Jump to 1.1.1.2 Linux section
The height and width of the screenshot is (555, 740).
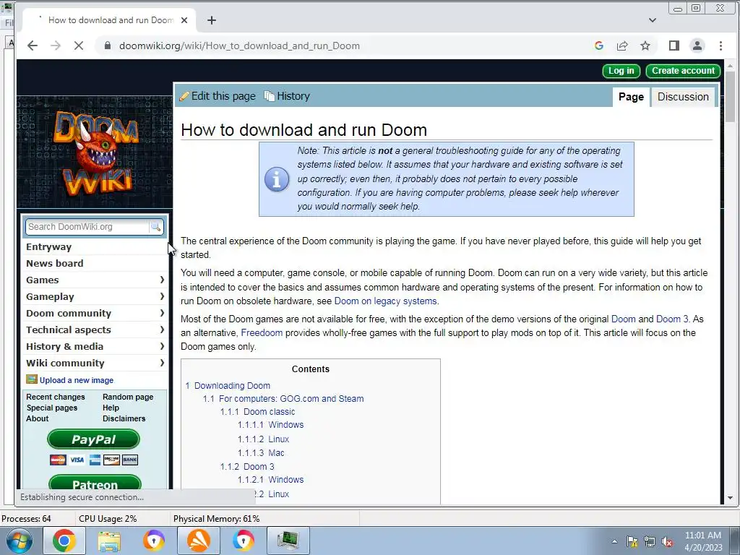tap(263, 439)
